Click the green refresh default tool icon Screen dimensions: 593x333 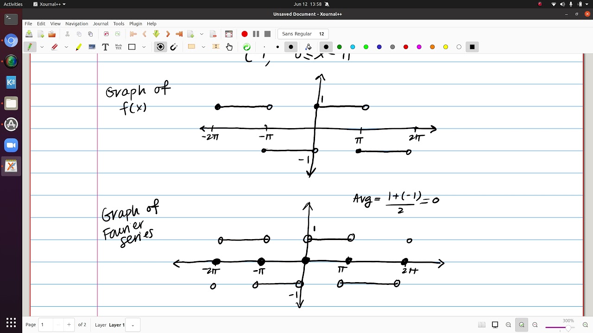point(246,47)
